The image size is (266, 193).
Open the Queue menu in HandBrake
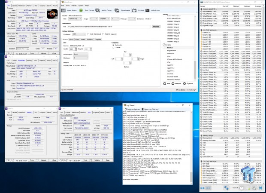click(81, 6)
